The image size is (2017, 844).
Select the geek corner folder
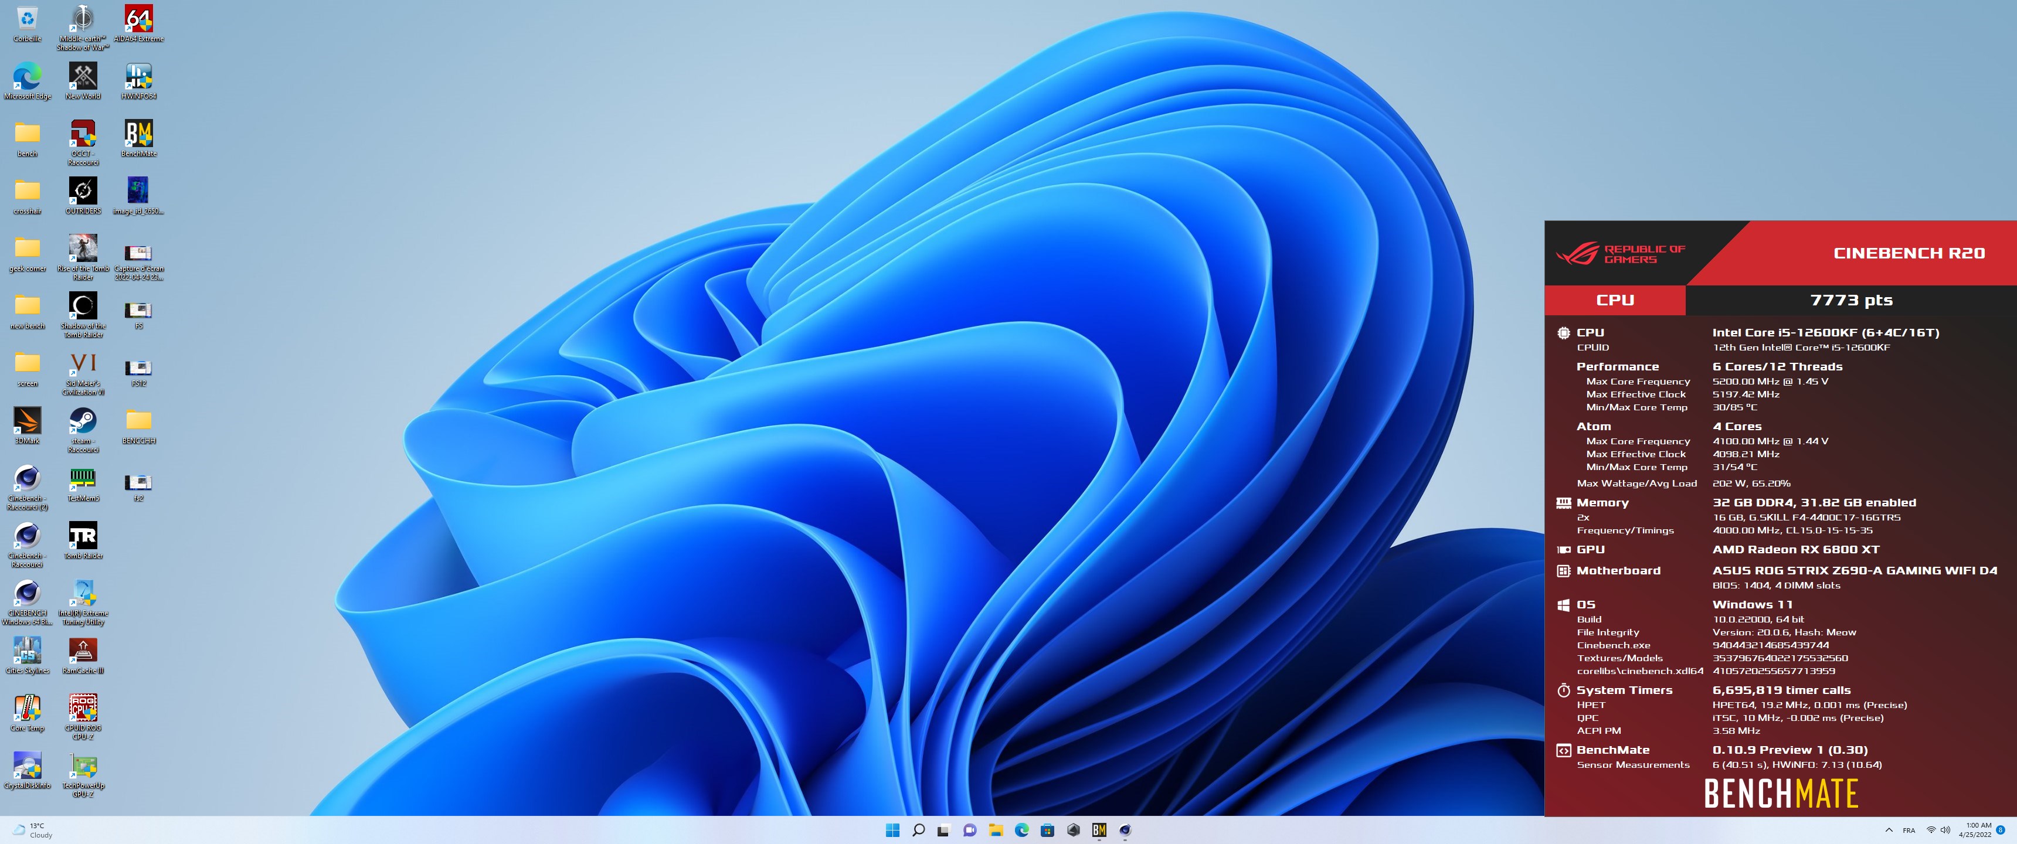click(x=28, y=253)
